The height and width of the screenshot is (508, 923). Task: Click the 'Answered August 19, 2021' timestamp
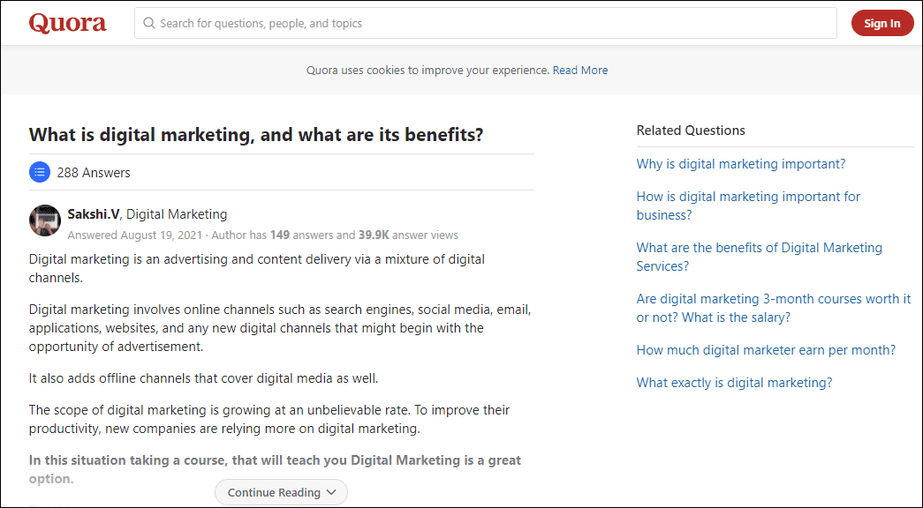(135, 235)
